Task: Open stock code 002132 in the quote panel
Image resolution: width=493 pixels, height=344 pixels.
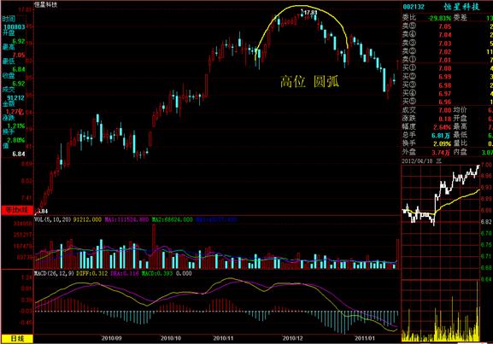Action: [x=414, y=7]
